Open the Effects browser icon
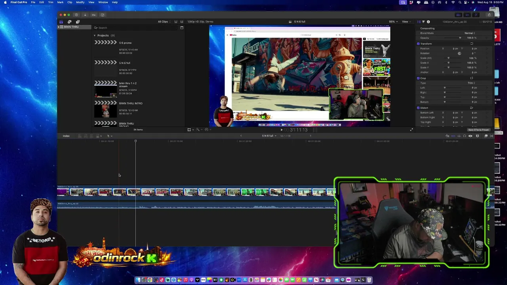The image size is (507, 285). click(x=486, y=136)
